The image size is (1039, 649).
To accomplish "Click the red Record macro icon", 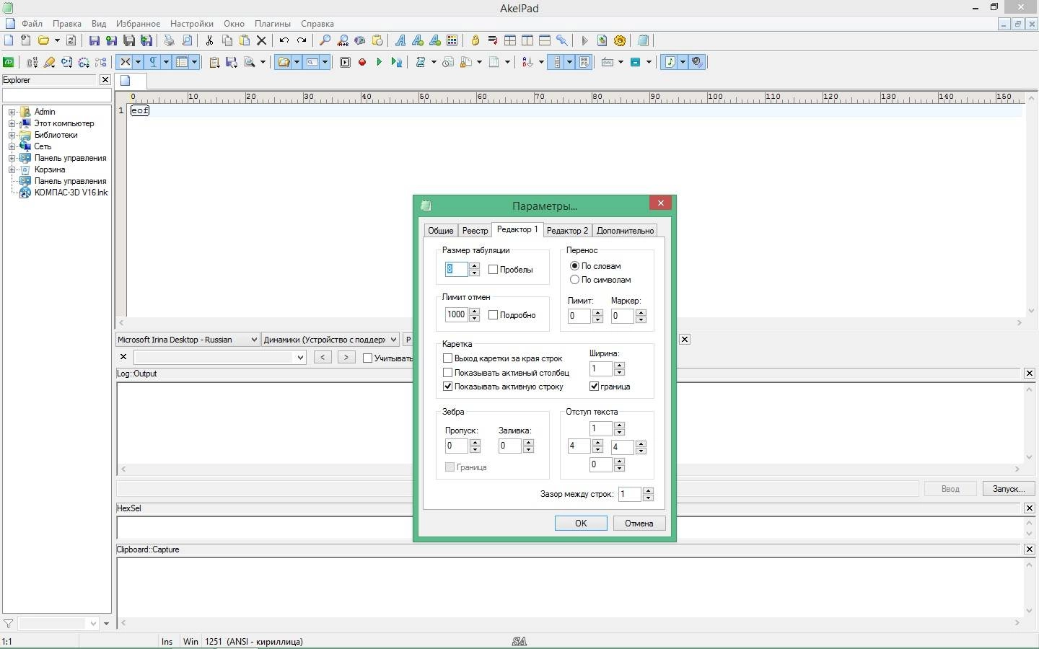I will coord(362,62).
